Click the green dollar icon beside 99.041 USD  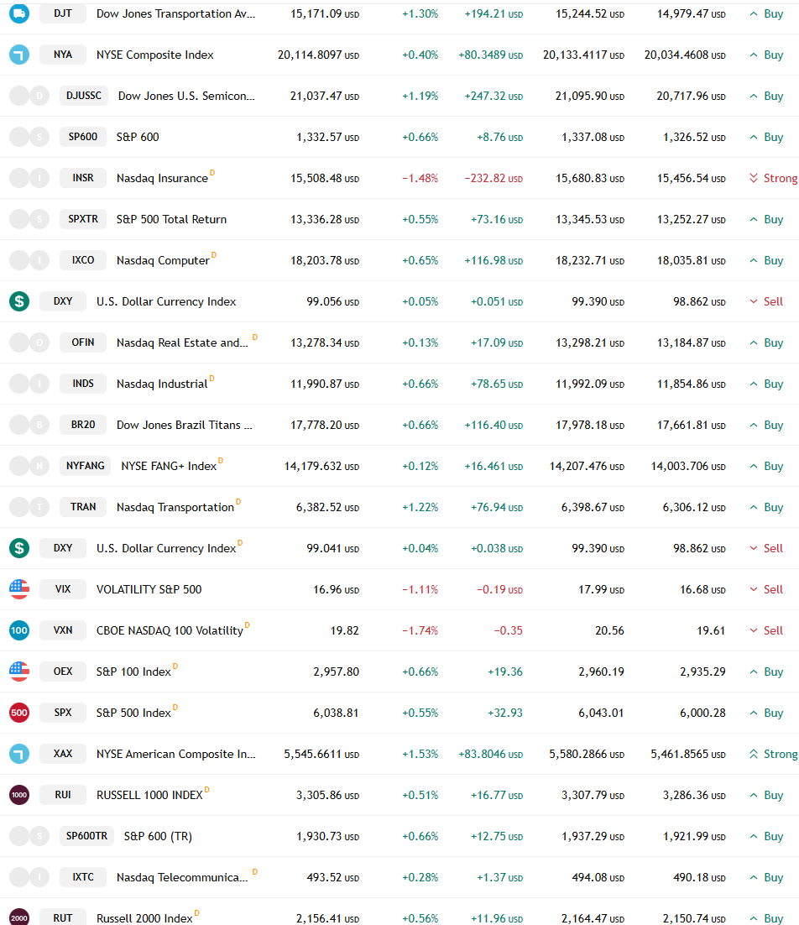tap(19, 548)
